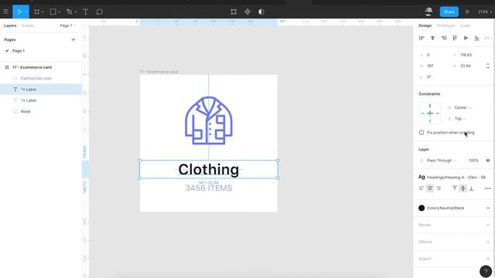The height and width of the screenshot is (278, 495).
Task: Click the Present play icon
Action: click(467, 12)
